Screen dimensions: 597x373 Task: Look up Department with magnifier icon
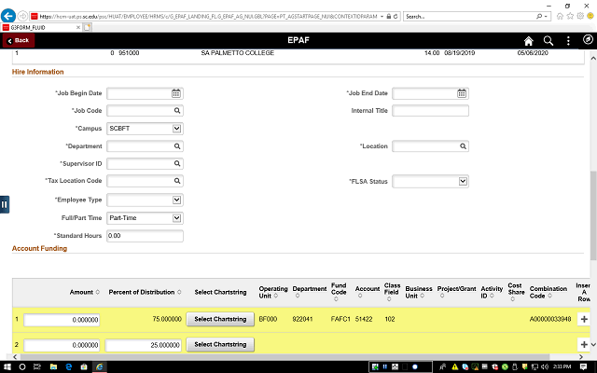coord(177,146)
